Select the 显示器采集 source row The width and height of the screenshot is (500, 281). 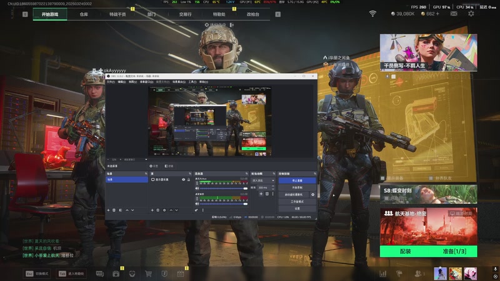coord(171,180)
